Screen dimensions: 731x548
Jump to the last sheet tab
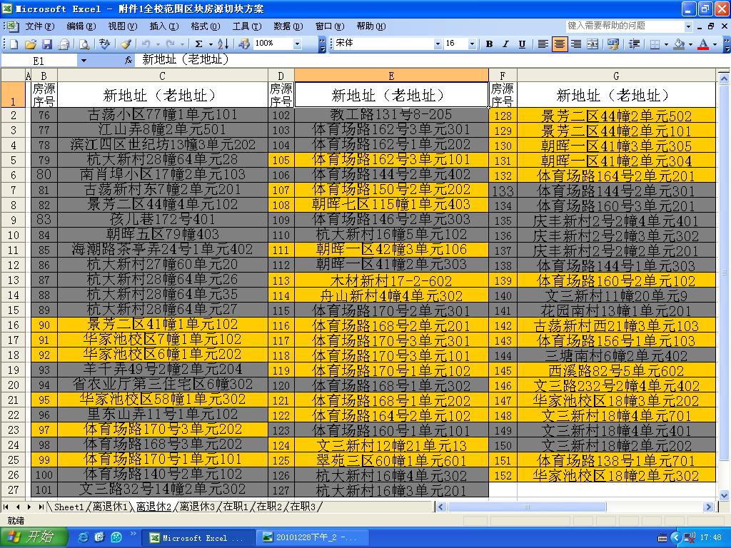[41, 507]
